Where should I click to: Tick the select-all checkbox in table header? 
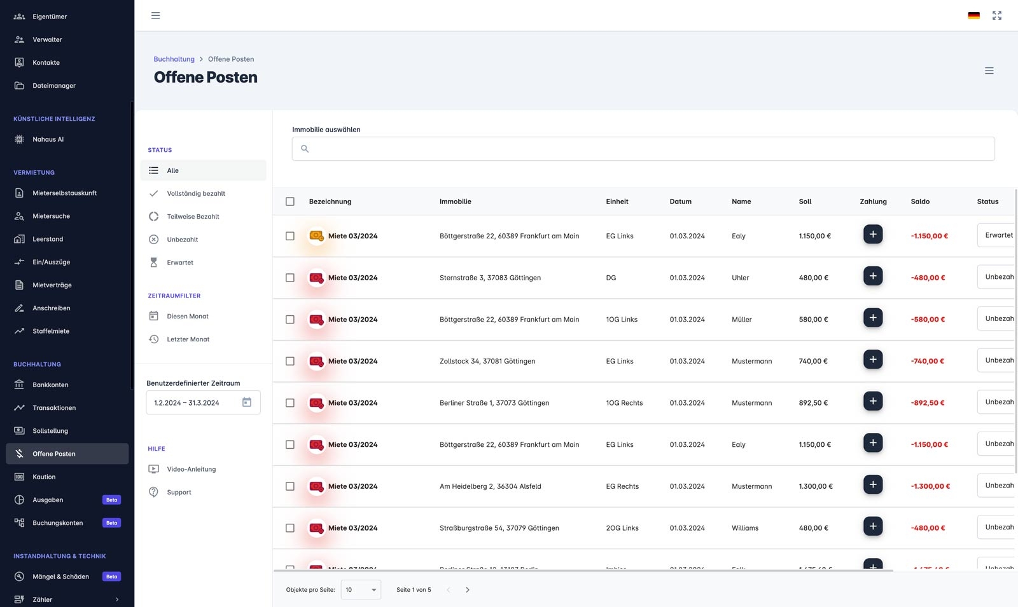click(x=290, y=201)
